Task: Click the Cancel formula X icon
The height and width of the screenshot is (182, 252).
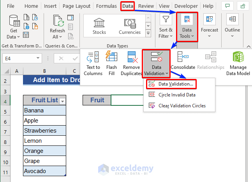Action: click(x=61, y=58)
